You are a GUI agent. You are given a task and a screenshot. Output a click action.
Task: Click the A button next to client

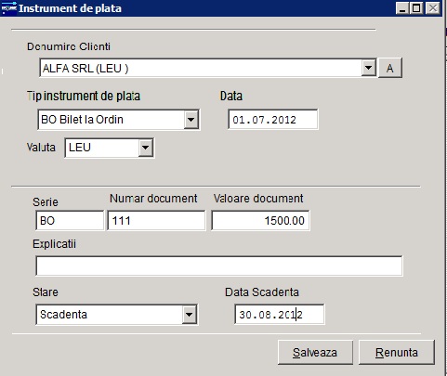[x=390, y=68]
